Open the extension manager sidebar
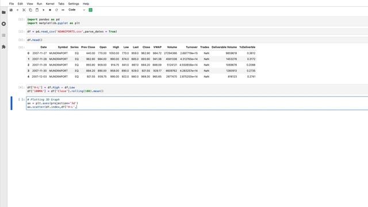Screen dimensions: 368x207 click(x=3, y=47)
